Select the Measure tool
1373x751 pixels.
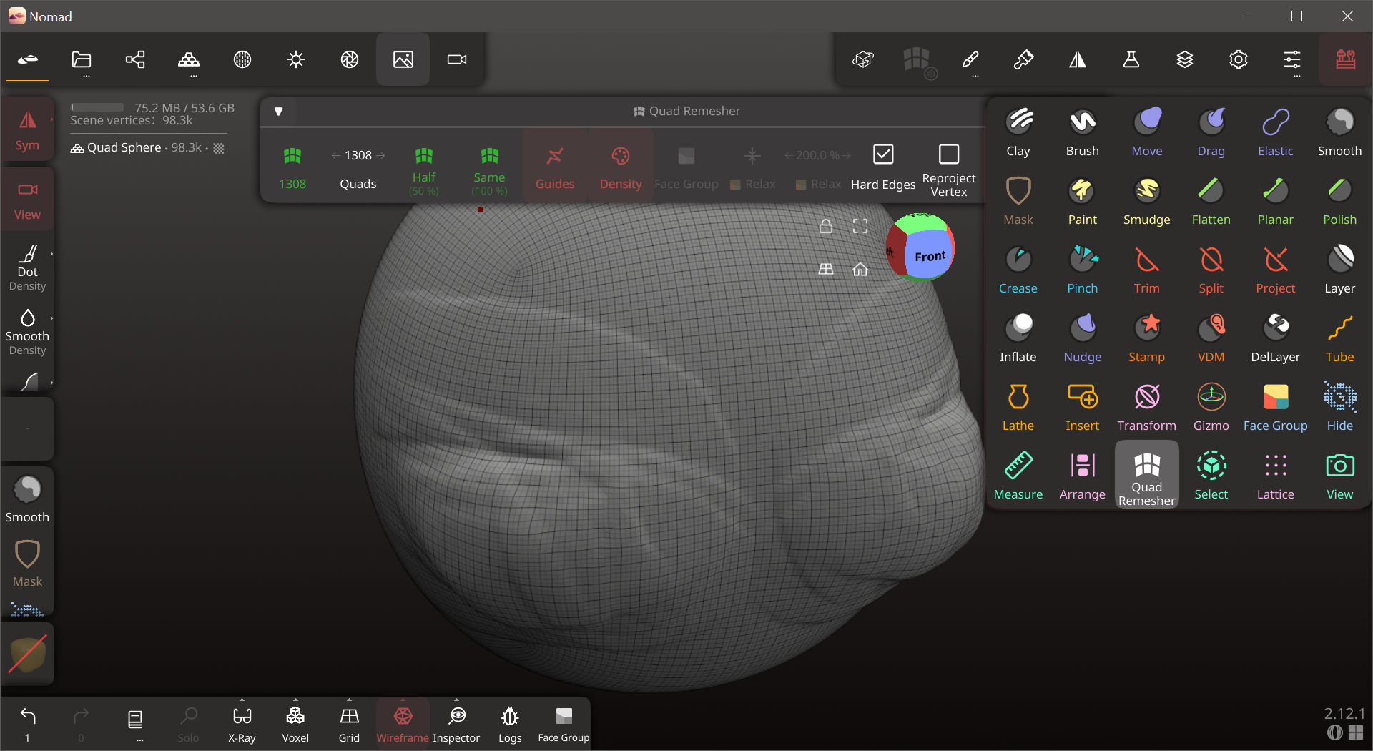tap(1018, 476)
